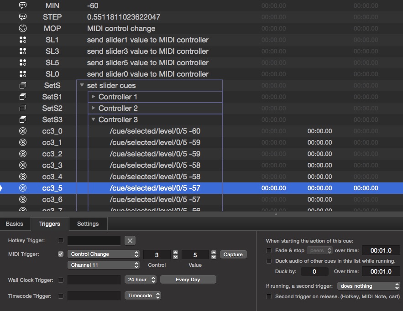Switch to the Basics tab
The image size is (403, 311).
coord(15,224)
